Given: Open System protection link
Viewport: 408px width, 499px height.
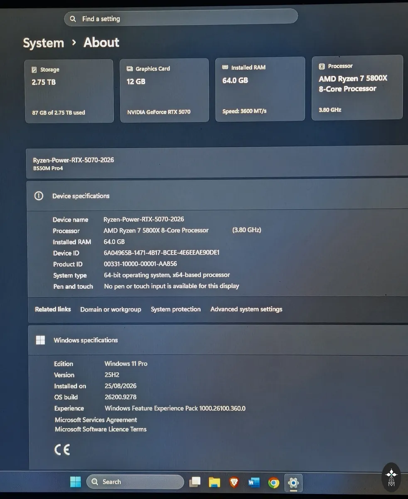Looking at the screenshot, I should 176,309.
